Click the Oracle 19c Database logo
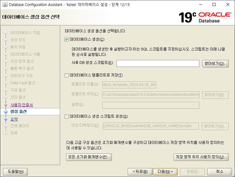 coord(205,17)
